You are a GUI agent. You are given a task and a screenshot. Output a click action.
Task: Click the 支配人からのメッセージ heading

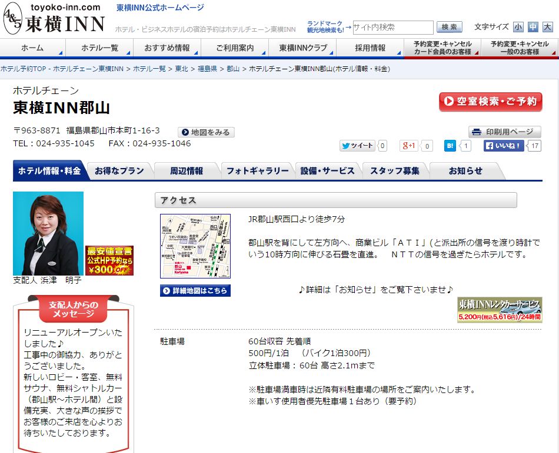(x=74, y=309)
